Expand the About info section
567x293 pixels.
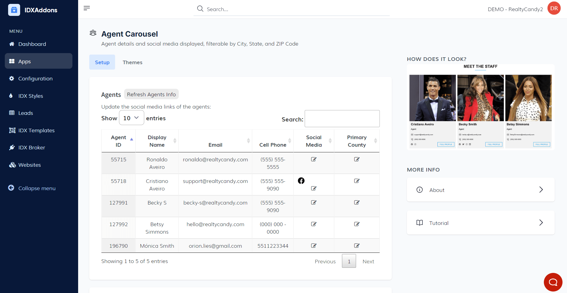[480, 190]
